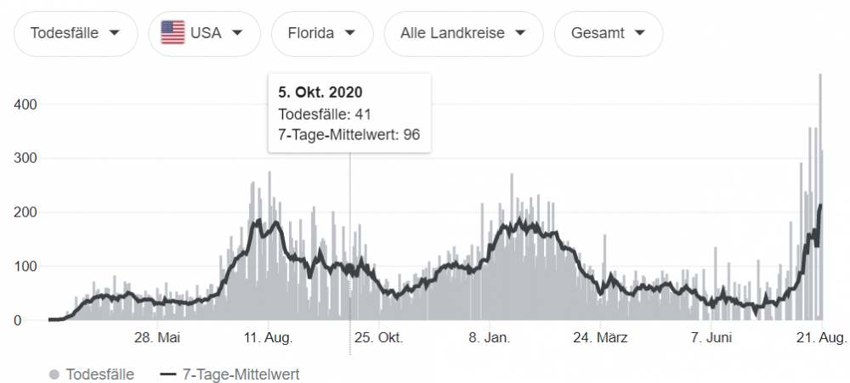The height and width of the screenshot is (383, 850).
Task: Click the arrow next to Todesfälle
Action: click(113, 33)
